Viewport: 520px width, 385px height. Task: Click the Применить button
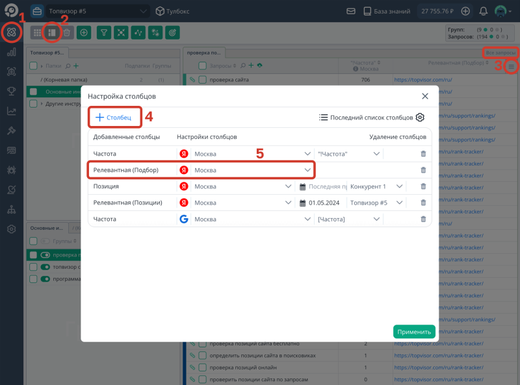click(x=413, y=331)
